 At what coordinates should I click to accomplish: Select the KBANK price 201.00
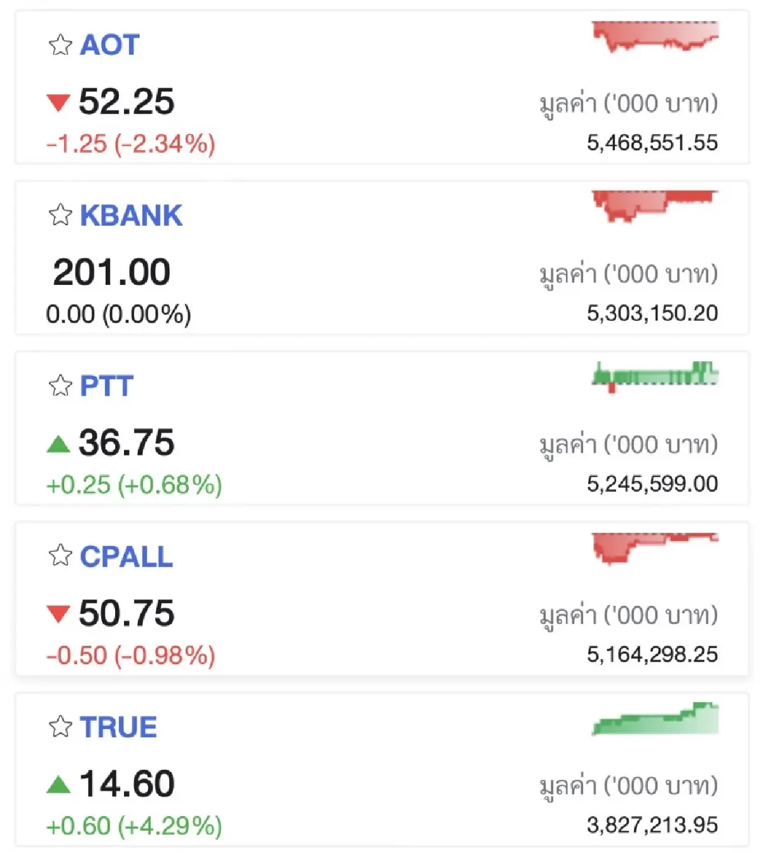tap(112, 272)
